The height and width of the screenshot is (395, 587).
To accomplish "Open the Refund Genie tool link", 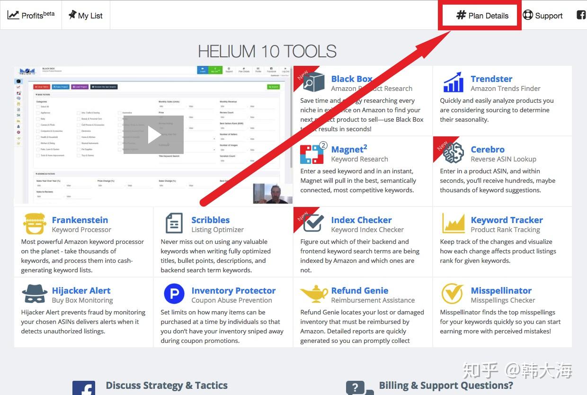I will click(x=360, y=290).
